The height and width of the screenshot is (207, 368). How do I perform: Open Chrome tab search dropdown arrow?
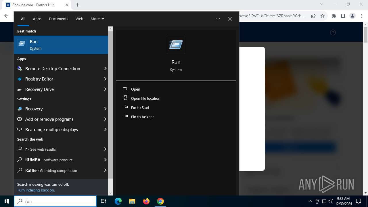[x=322, y=4]
